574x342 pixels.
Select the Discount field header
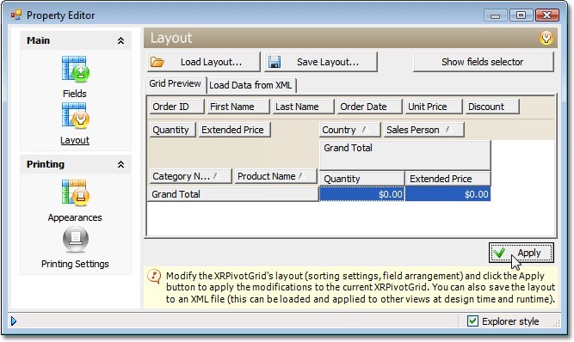point(492,107)
